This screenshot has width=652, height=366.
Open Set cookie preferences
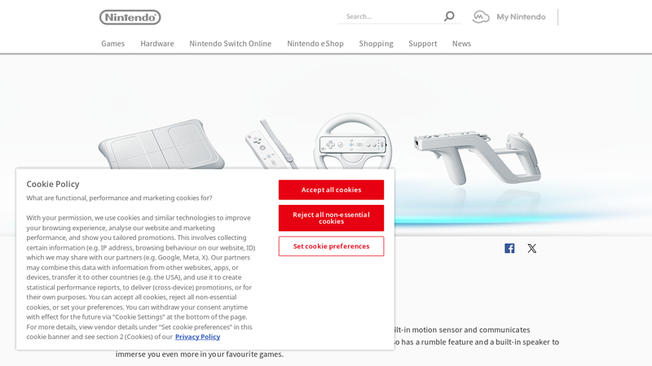click(x=332, y=246)
